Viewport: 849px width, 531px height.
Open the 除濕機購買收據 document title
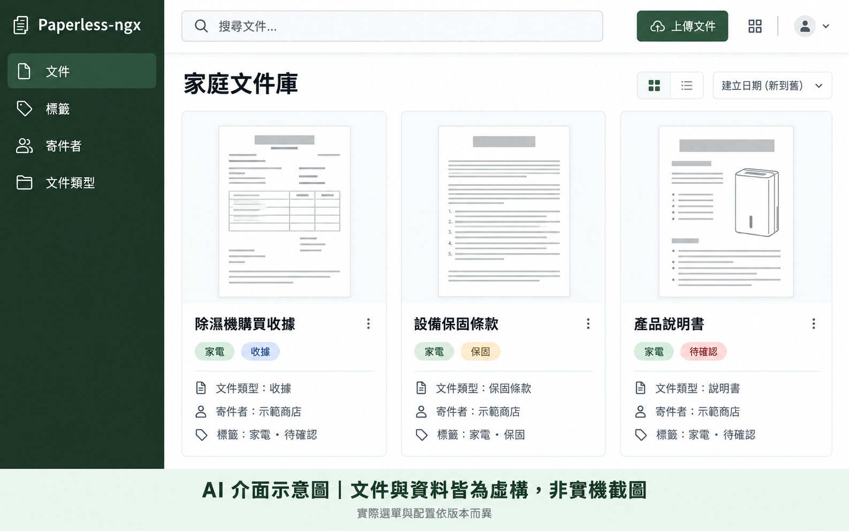(245, 324)
